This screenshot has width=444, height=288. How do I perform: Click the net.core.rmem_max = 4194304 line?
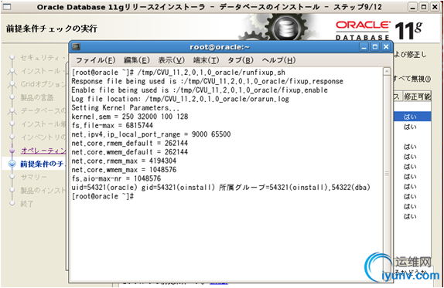coord(124,161)
